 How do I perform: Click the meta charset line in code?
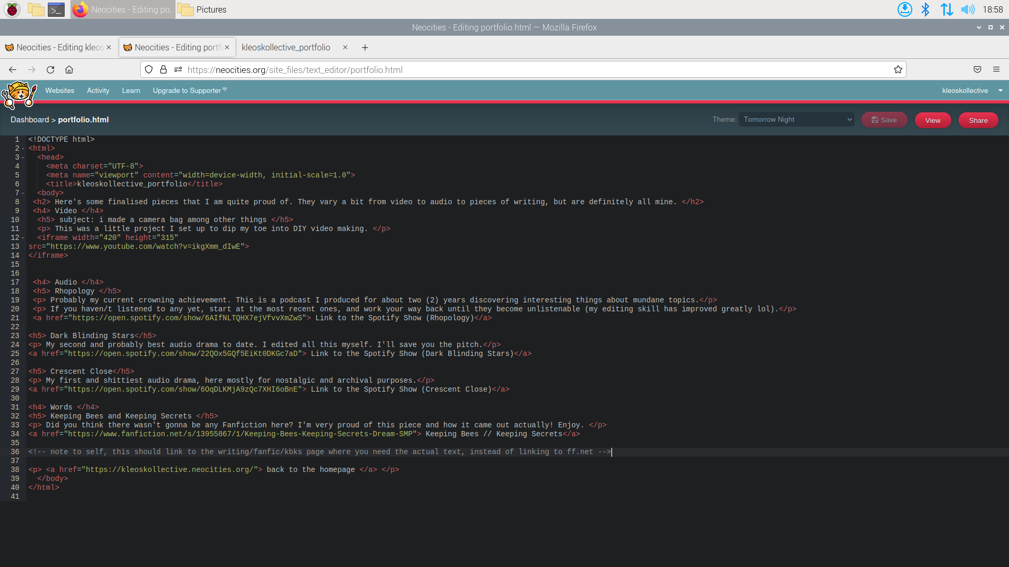click(95, 166)
